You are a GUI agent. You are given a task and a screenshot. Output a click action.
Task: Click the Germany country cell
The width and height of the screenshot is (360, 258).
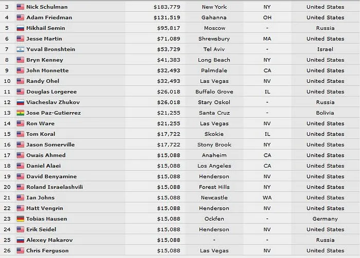pos(325,219)
